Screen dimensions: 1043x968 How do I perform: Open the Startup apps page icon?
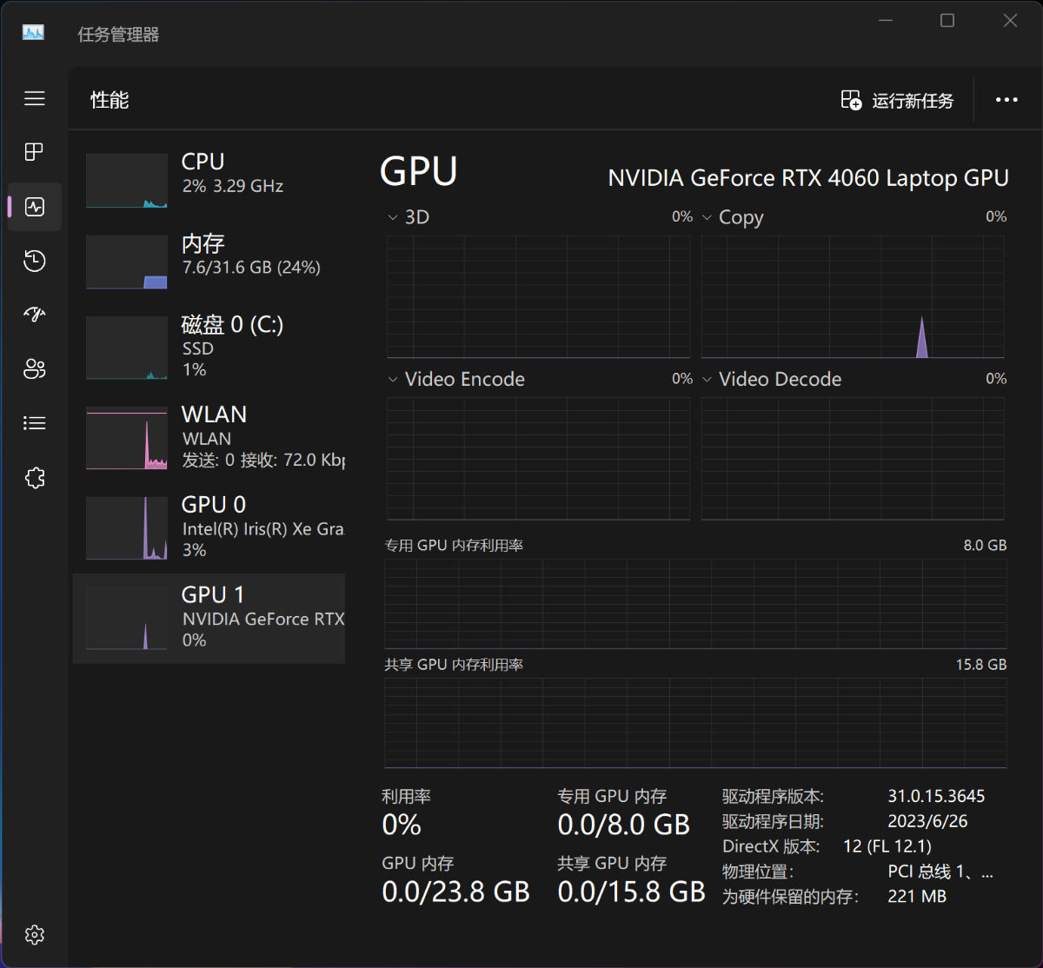(35, 315)
